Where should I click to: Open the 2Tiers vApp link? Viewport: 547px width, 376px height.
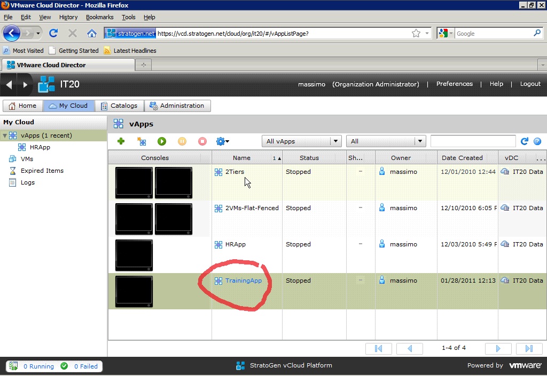click(x=235, y=172)
